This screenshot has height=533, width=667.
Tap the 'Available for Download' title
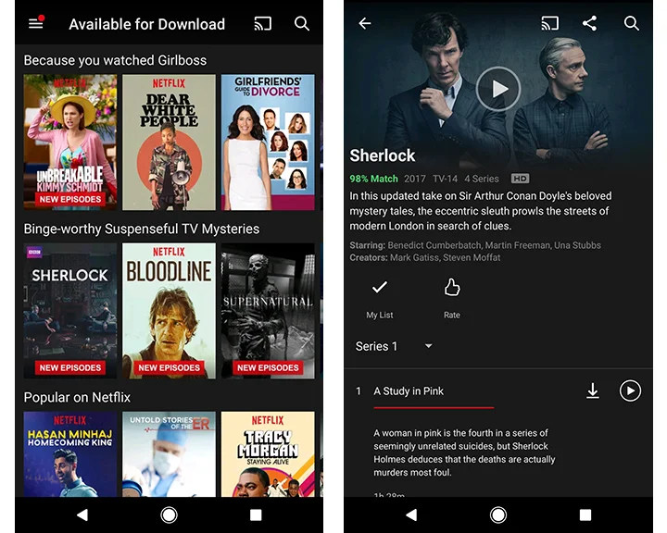coord(147,24)
